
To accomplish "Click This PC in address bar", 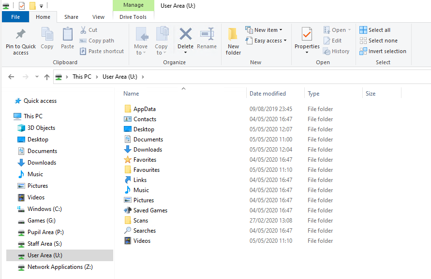I will (x=82, y=77).
